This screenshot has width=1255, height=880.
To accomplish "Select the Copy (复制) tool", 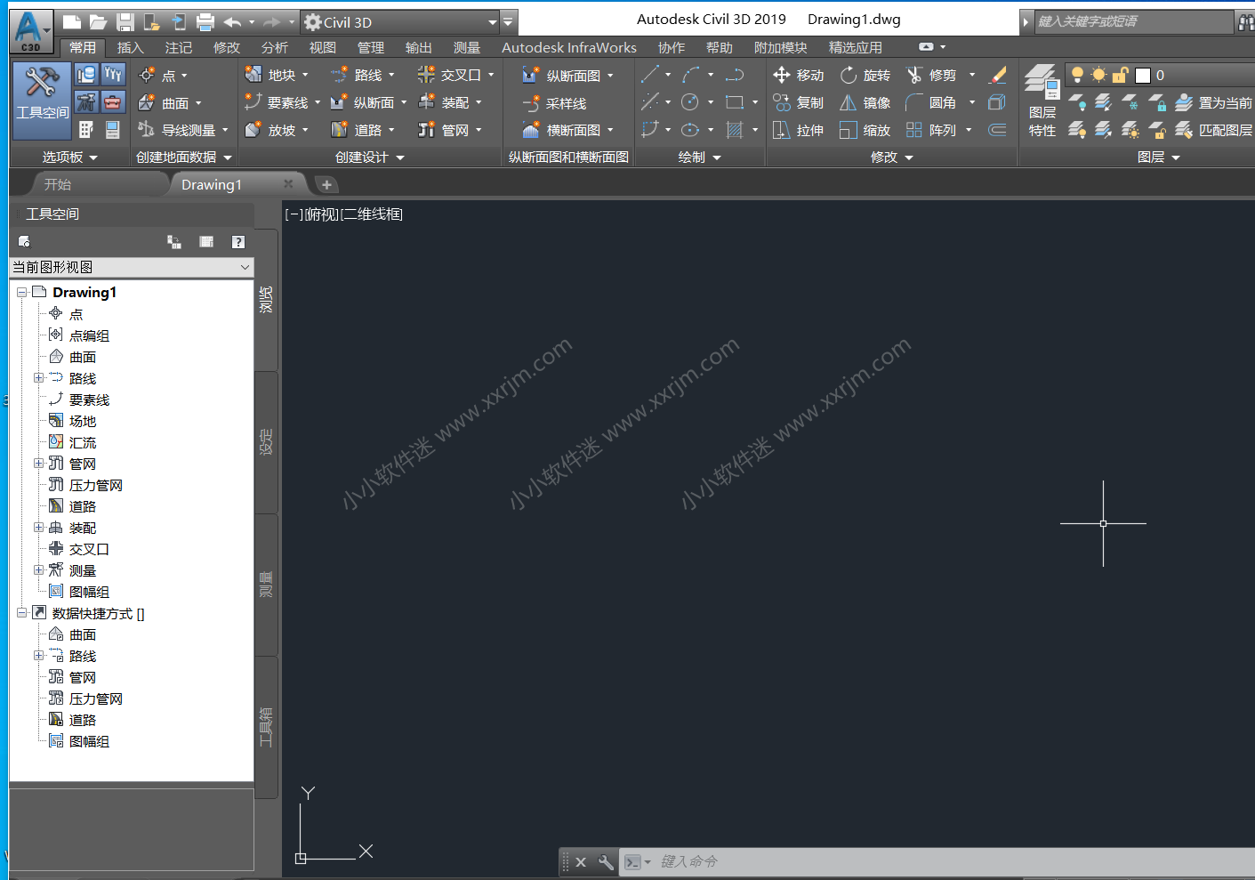I will click(x=799, y=103).
